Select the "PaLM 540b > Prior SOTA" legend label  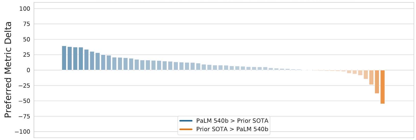pos(232,120)
